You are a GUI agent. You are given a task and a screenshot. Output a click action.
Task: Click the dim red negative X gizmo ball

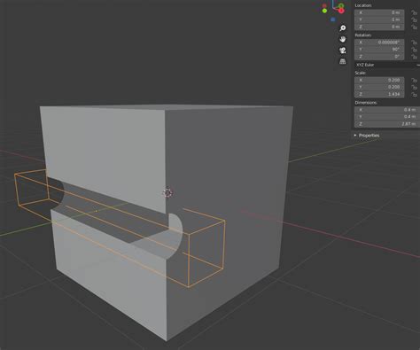coord(324,5)
